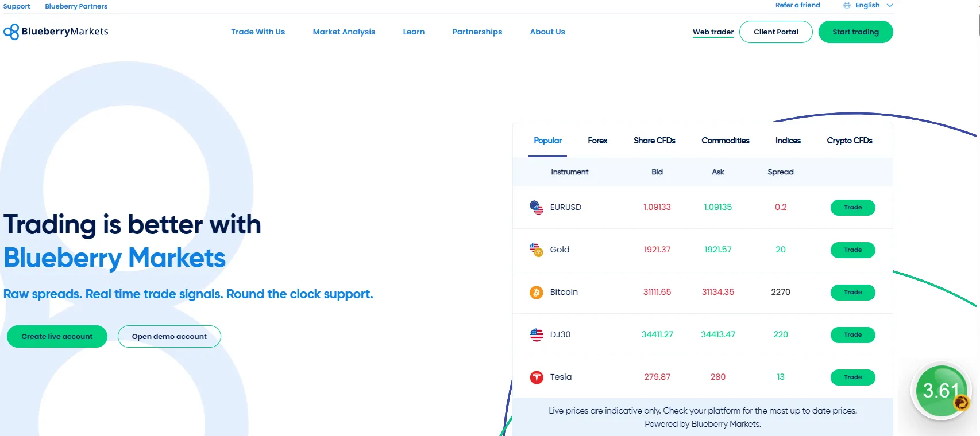Click Bitcoin bid price 31111.65

click(657, 292)
